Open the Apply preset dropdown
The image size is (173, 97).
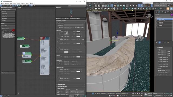(x=74, y=25)
